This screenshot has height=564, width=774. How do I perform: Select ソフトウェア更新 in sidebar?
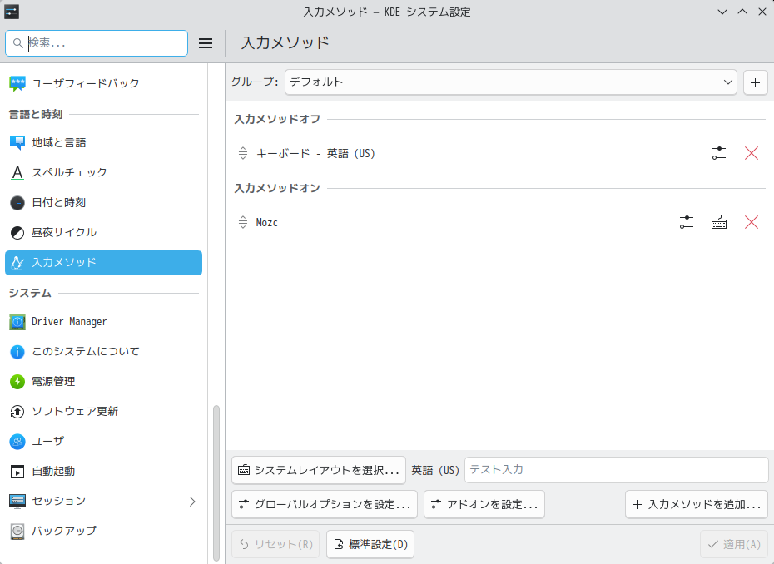pos(104,412)
